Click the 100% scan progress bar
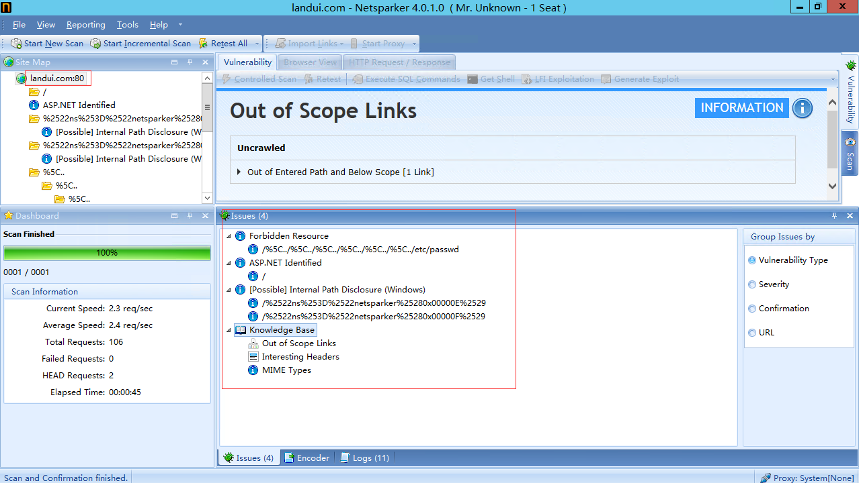 click(107, 253)
